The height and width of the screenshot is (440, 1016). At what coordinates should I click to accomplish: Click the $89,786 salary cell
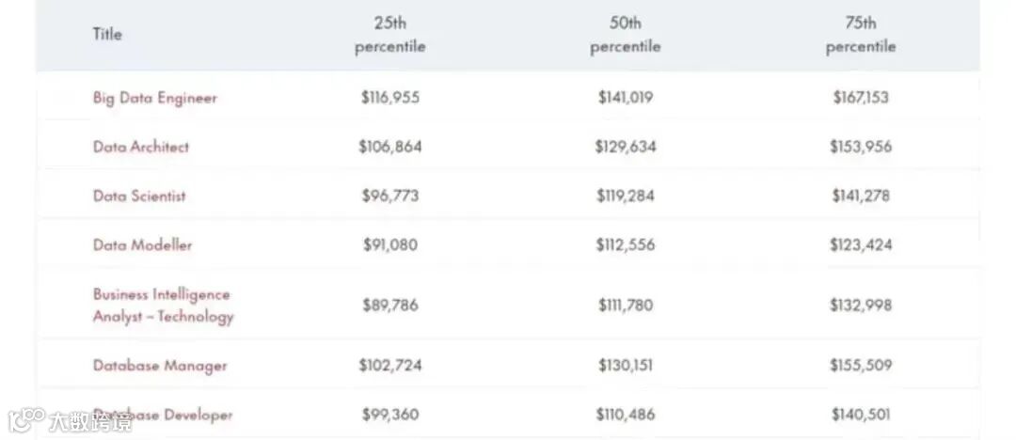(389, 305)
